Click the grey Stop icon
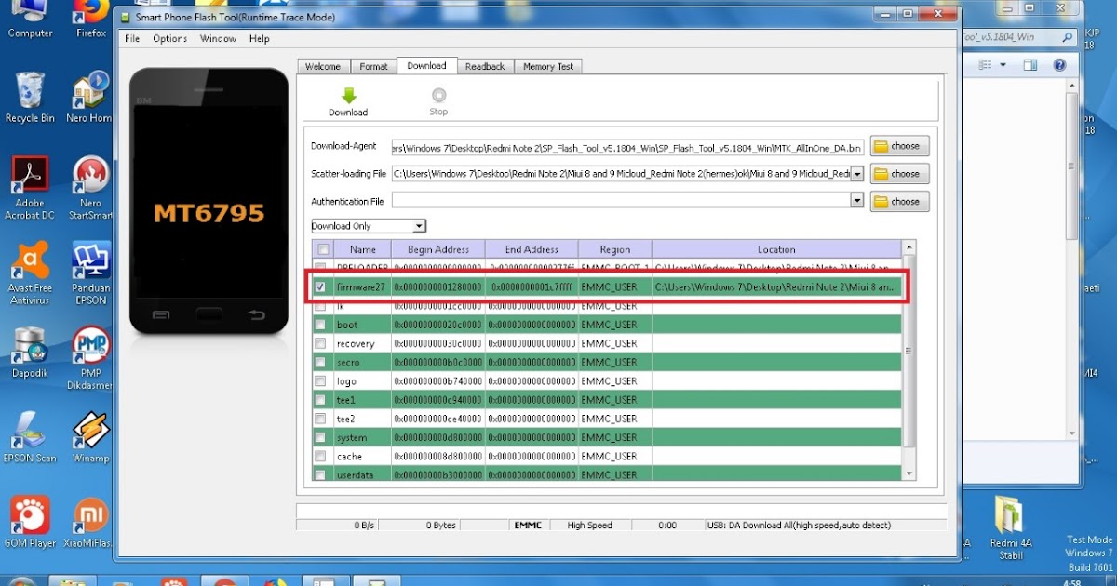This screenshot has width=1117, height=586. pyautogui.click(x=438, y=95)
